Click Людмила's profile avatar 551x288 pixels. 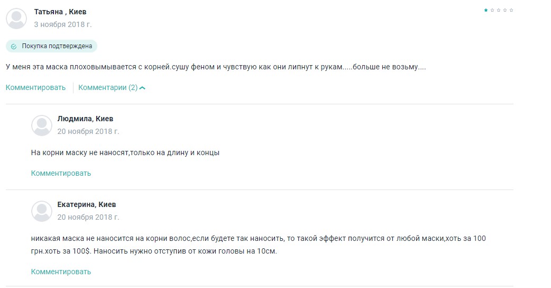tap(42, 125)
